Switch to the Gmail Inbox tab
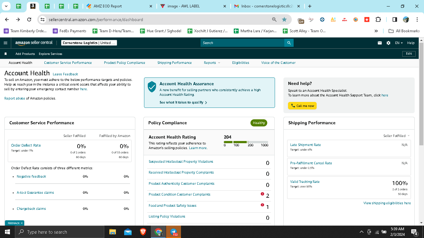The image size is (424, 238). pyautogui.click(x=266, y=6)
